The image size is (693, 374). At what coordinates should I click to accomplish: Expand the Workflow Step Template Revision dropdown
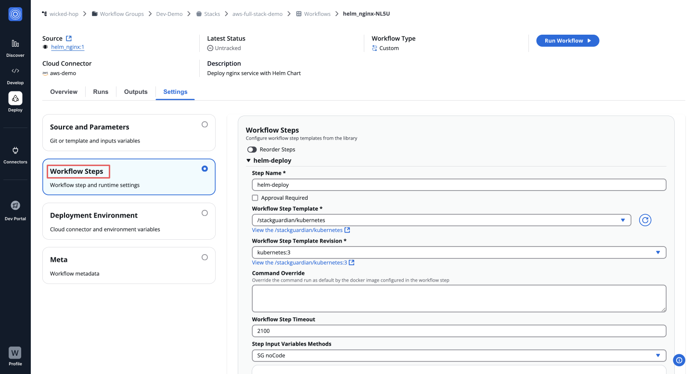click(459, 252)
